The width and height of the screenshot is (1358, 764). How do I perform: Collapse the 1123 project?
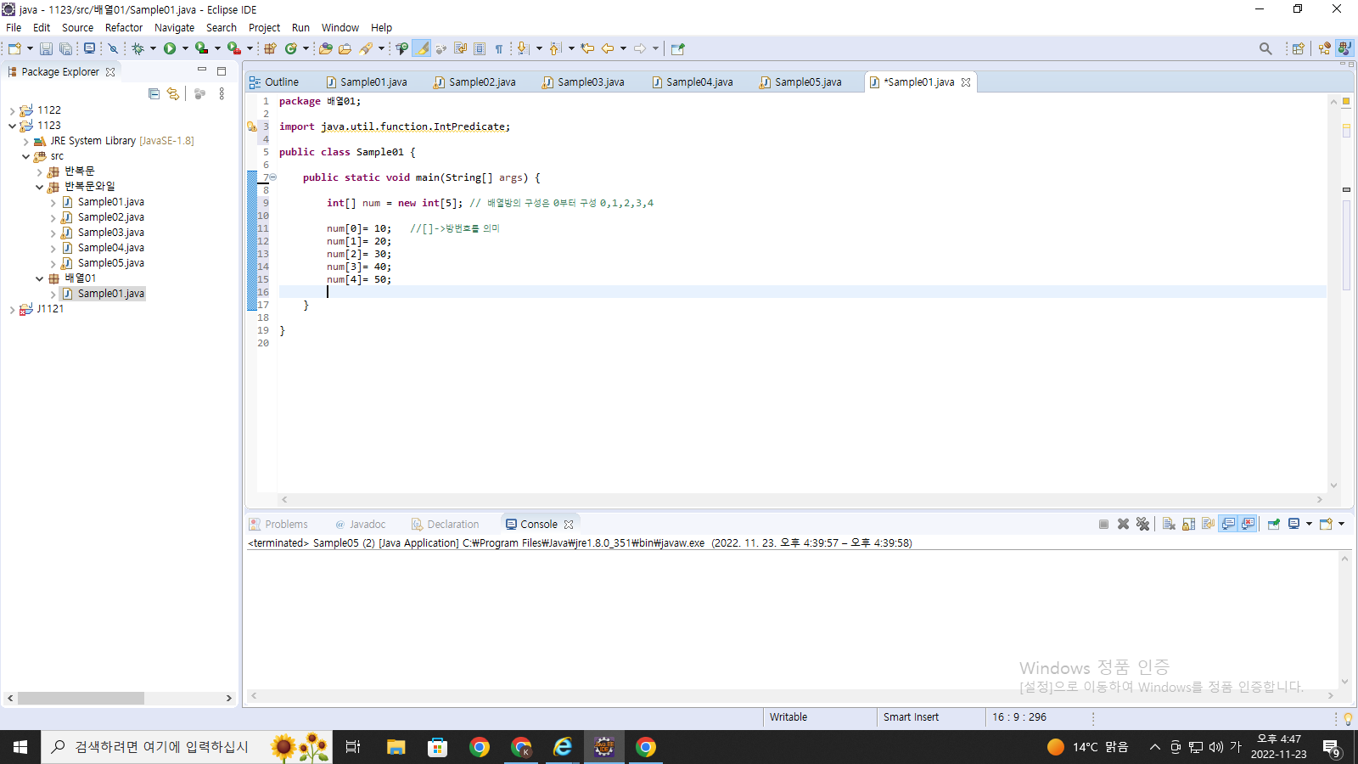tap(12, 126)
